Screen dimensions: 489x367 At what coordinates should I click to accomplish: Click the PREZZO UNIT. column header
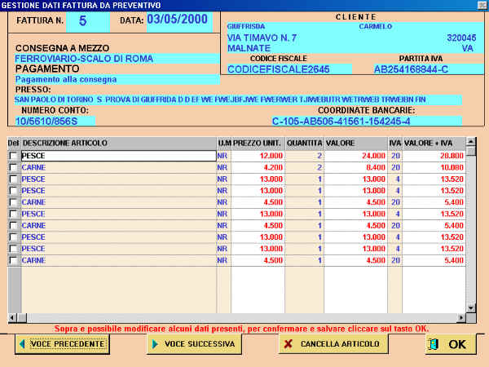tap(258, 143)
